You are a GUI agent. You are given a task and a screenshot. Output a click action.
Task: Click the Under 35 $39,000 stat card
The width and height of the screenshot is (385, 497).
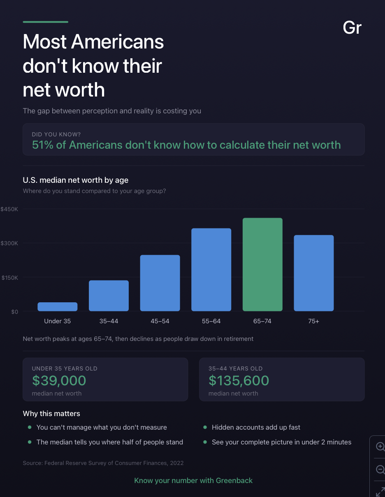tap(105, 380)
